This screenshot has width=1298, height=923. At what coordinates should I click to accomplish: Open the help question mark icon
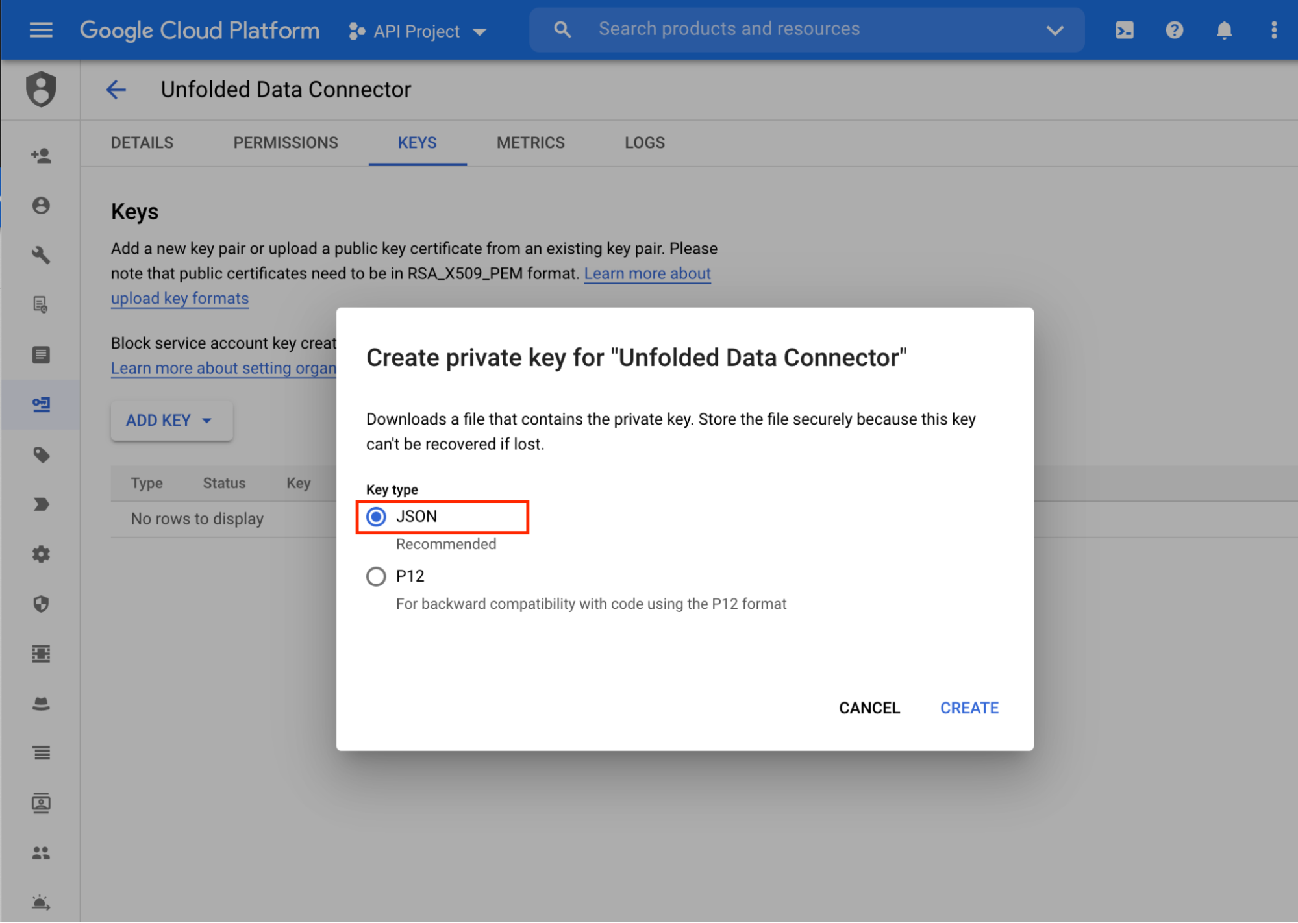[1174, 30]
